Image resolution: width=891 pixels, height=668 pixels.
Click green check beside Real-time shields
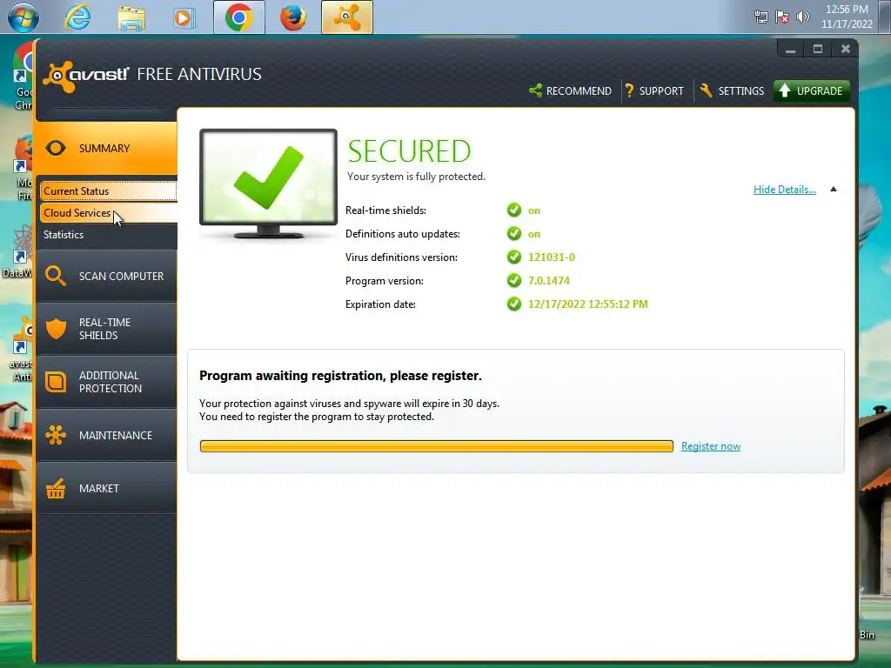(514, 210)
